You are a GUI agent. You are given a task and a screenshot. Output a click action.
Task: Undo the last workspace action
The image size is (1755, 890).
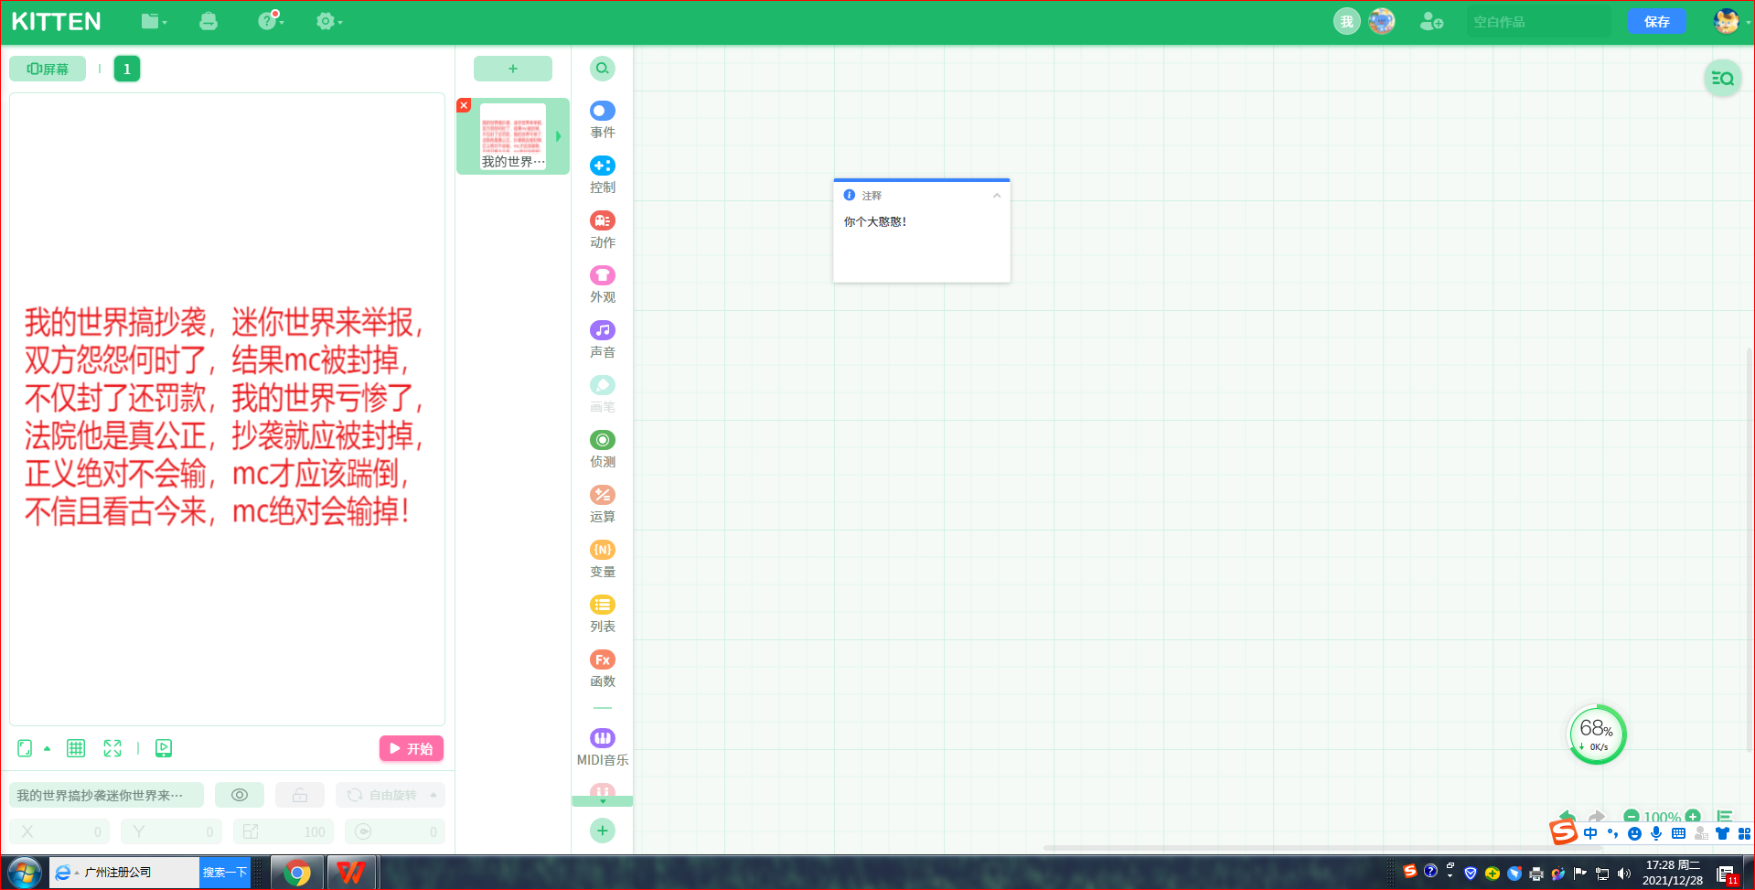[1567, 814]
